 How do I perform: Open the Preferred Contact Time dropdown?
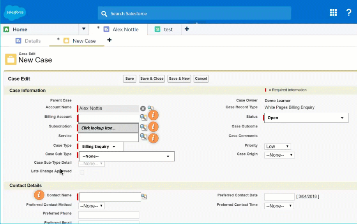pos(279,206)
